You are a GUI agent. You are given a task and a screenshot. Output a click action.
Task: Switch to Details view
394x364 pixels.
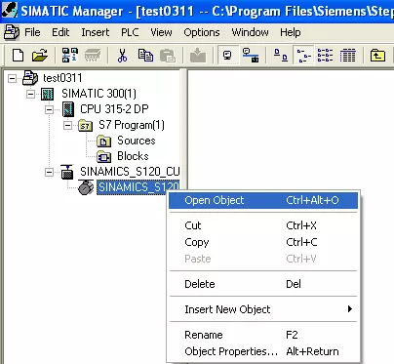pyautogui.click(x=348, y=55)
